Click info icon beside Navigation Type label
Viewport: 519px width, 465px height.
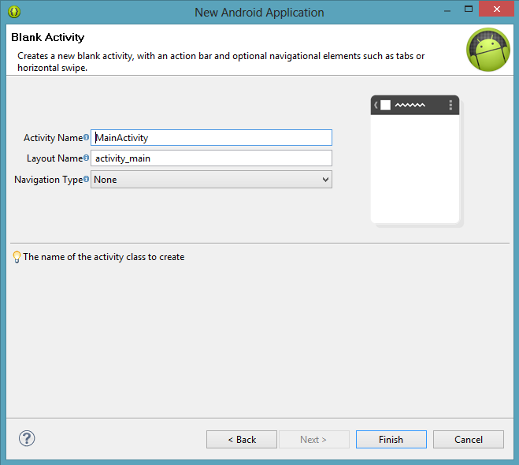point(86,179)
